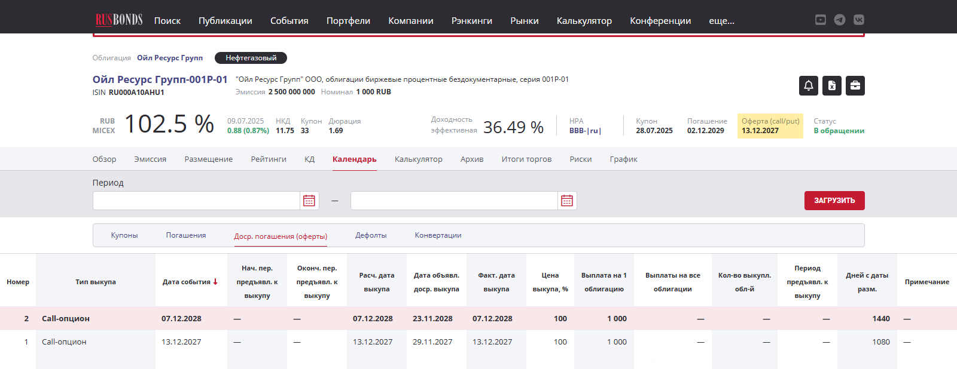Click the В обращении status text
The width and height of the screenshot is (957, 369).
coord(839,131)
